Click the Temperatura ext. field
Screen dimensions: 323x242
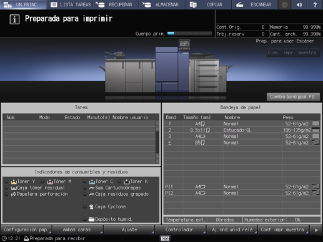[x=202, y=220]
